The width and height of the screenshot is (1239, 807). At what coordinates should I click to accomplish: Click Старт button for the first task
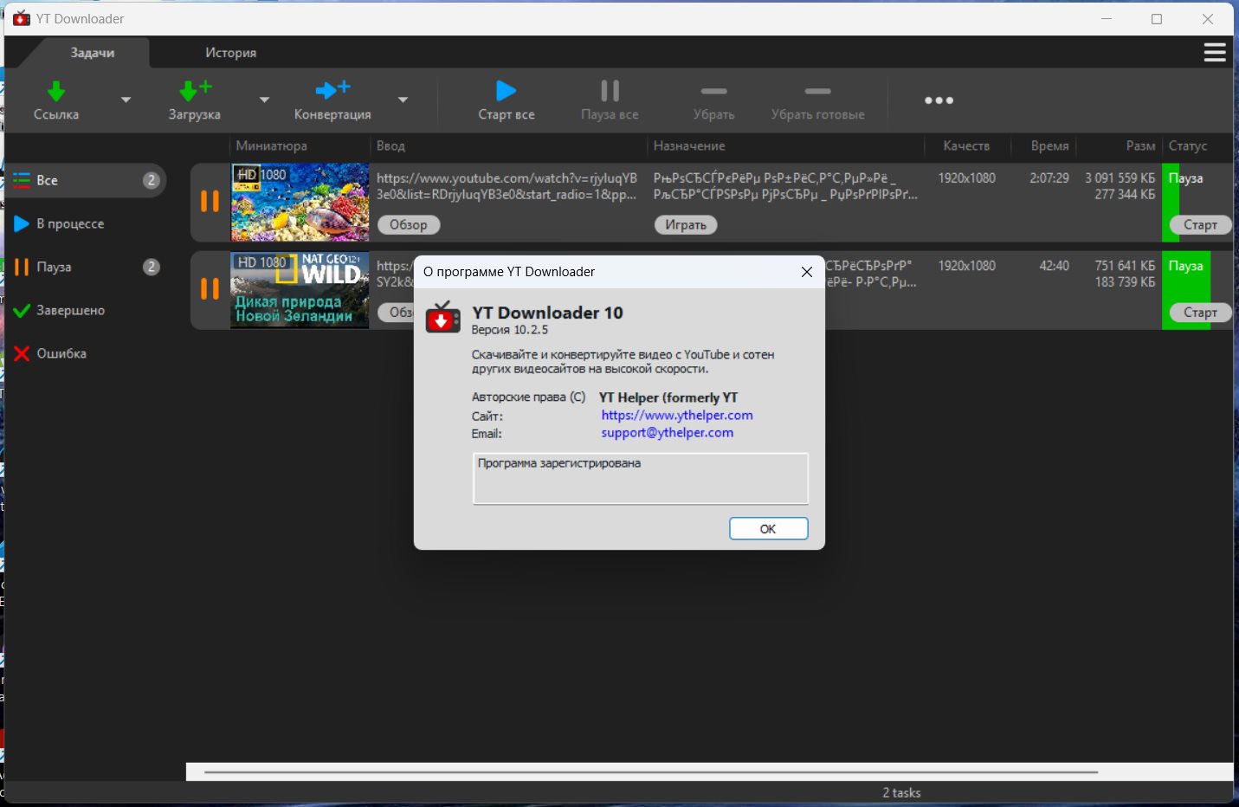tap(1199, 225)
